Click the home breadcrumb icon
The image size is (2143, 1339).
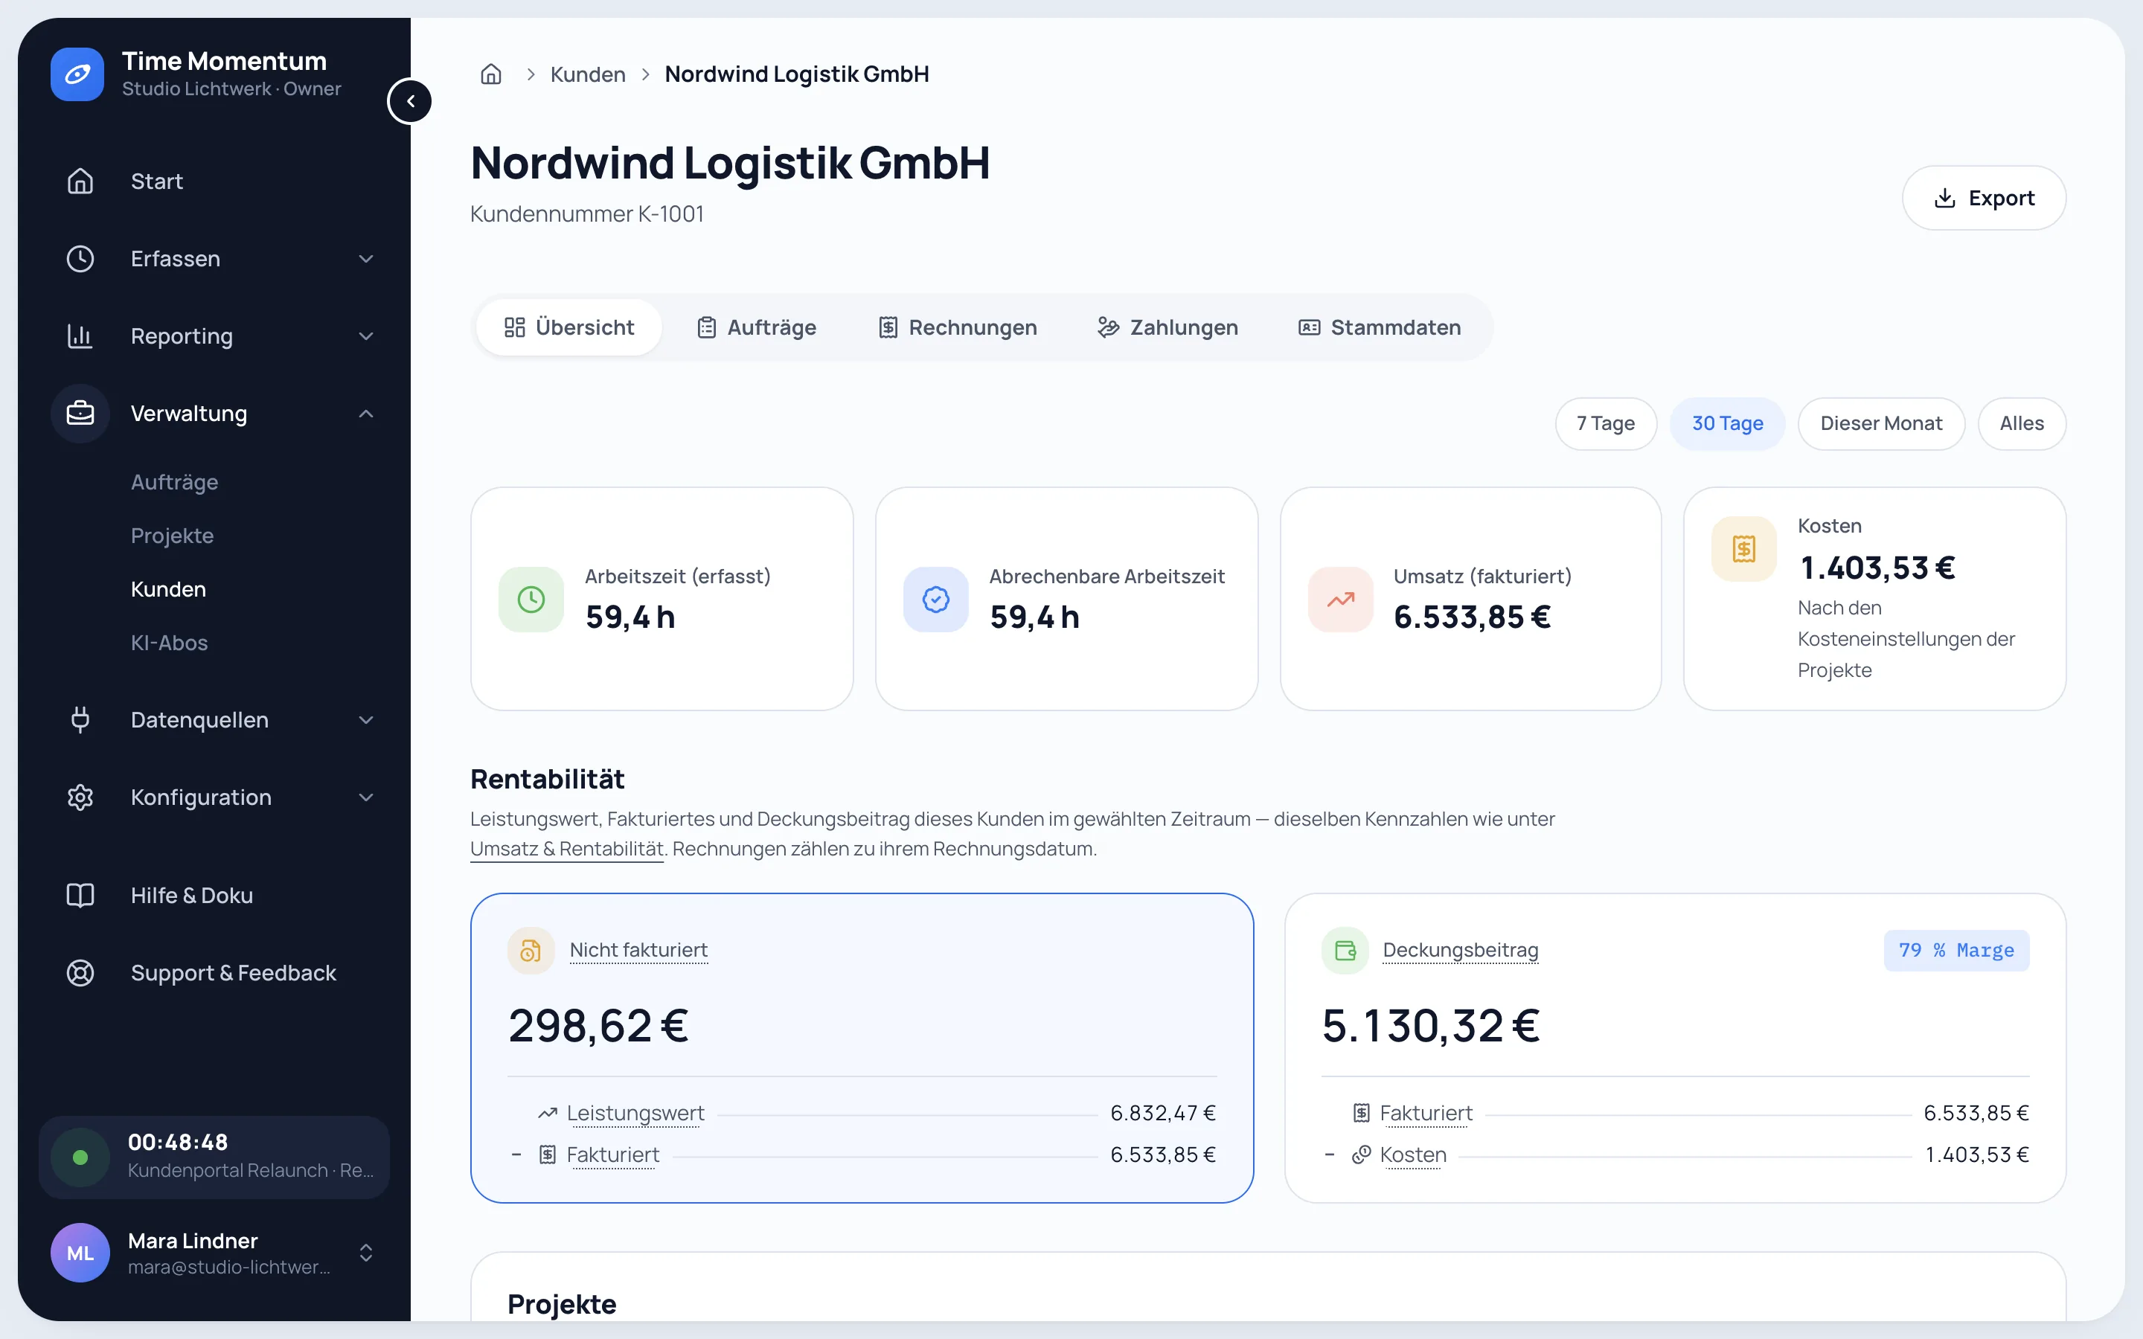490,74
